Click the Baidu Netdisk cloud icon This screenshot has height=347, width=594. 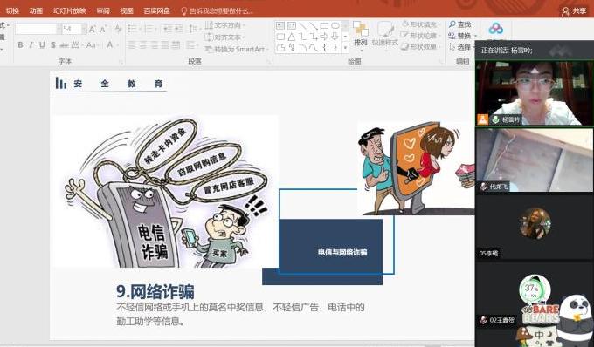click(495, 29)
